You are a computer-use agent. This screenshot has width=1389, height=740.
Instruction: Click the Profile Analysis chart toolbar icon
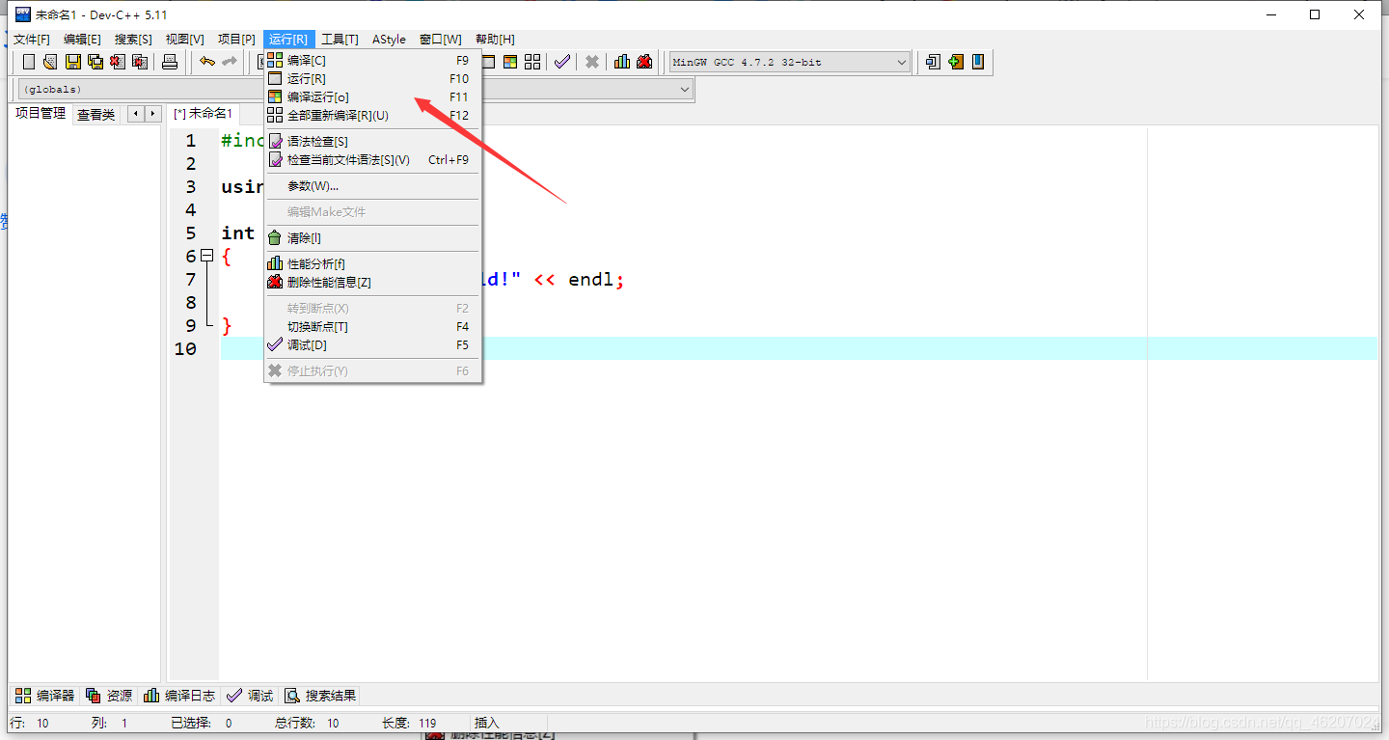pyautogui.click(x=622, y=62)
